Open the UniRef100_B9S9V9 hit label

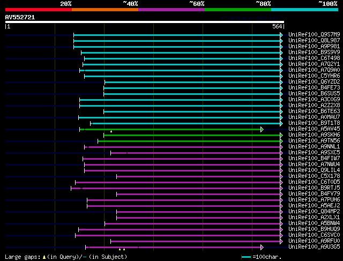314,53
